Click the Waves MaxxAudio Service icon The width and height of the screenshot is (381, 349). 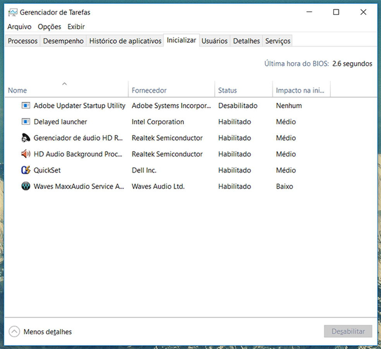coord(26,186)
